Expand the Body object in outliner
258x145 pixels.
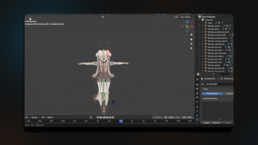203,23
